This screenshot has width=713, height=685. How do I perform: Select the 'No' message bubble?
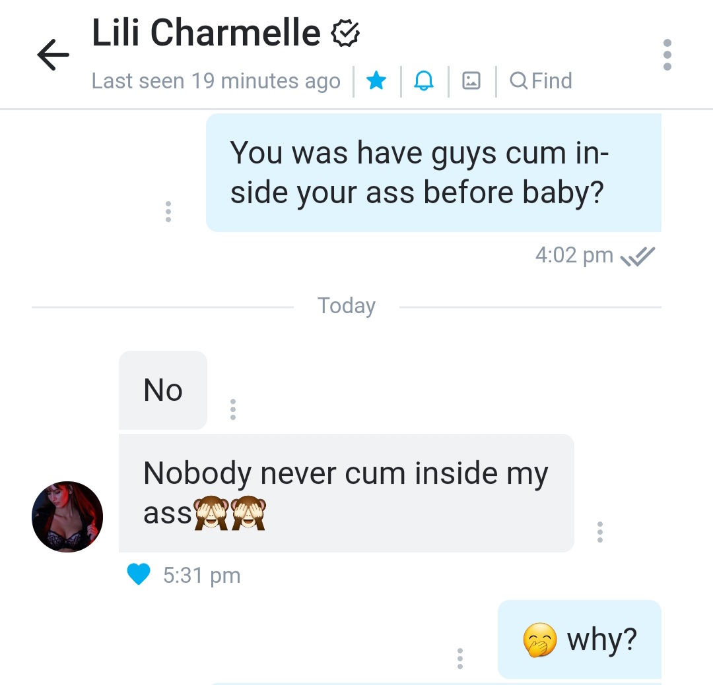point(163,390)
